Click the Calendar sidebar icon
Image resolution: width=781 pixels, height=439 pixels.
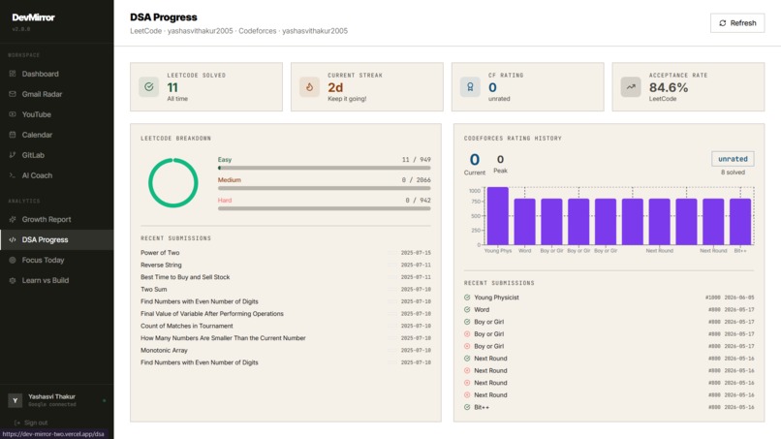(13, 135)
